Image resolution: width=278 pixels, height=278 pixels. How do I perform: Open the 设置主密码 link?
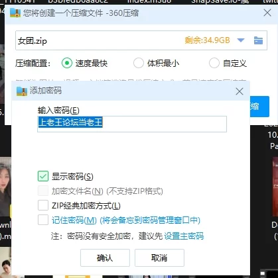click(184, 236)
